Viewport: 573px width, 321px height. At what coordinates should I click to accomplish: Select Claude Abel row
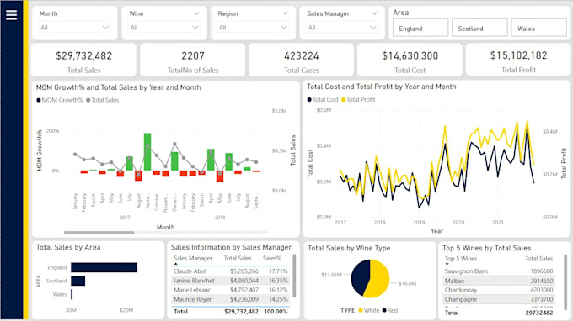[231, 271]
